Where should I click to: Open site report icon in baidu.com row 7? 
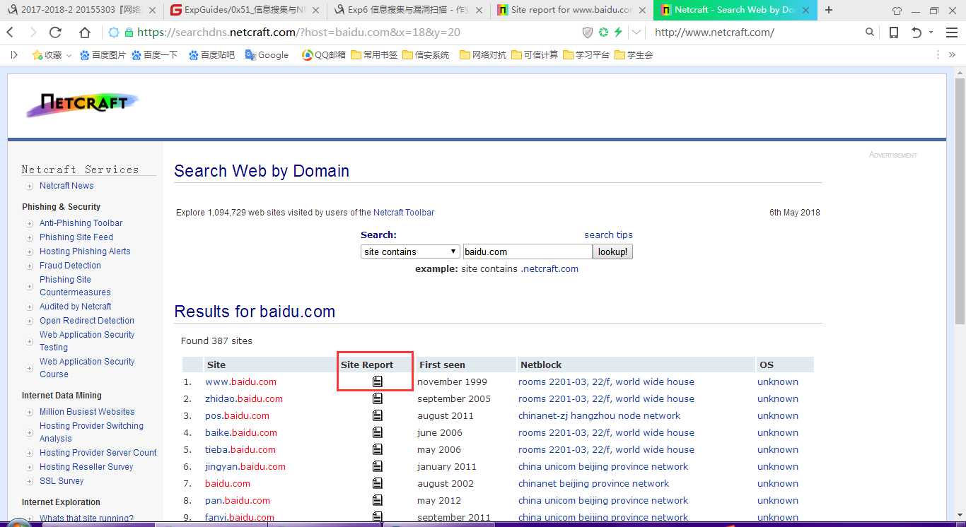pyautogui.click(x=378, y=483)
